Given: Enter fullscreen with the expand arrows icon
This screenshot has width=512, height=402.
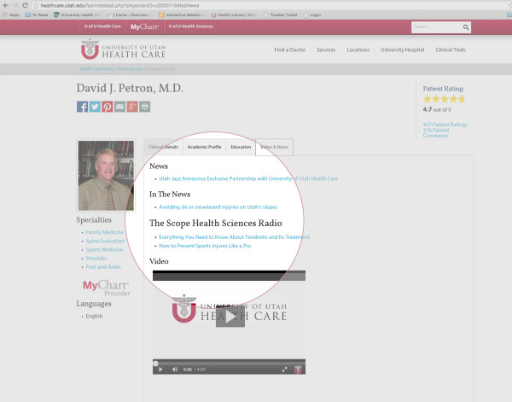Looking at the screenshot, I should pos(285,370).
